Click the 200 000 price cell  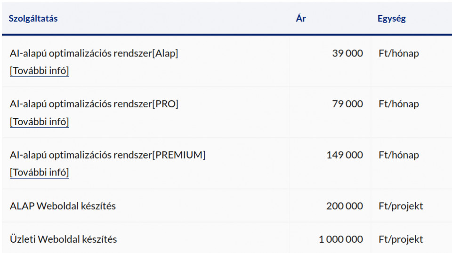coord(345,206)
